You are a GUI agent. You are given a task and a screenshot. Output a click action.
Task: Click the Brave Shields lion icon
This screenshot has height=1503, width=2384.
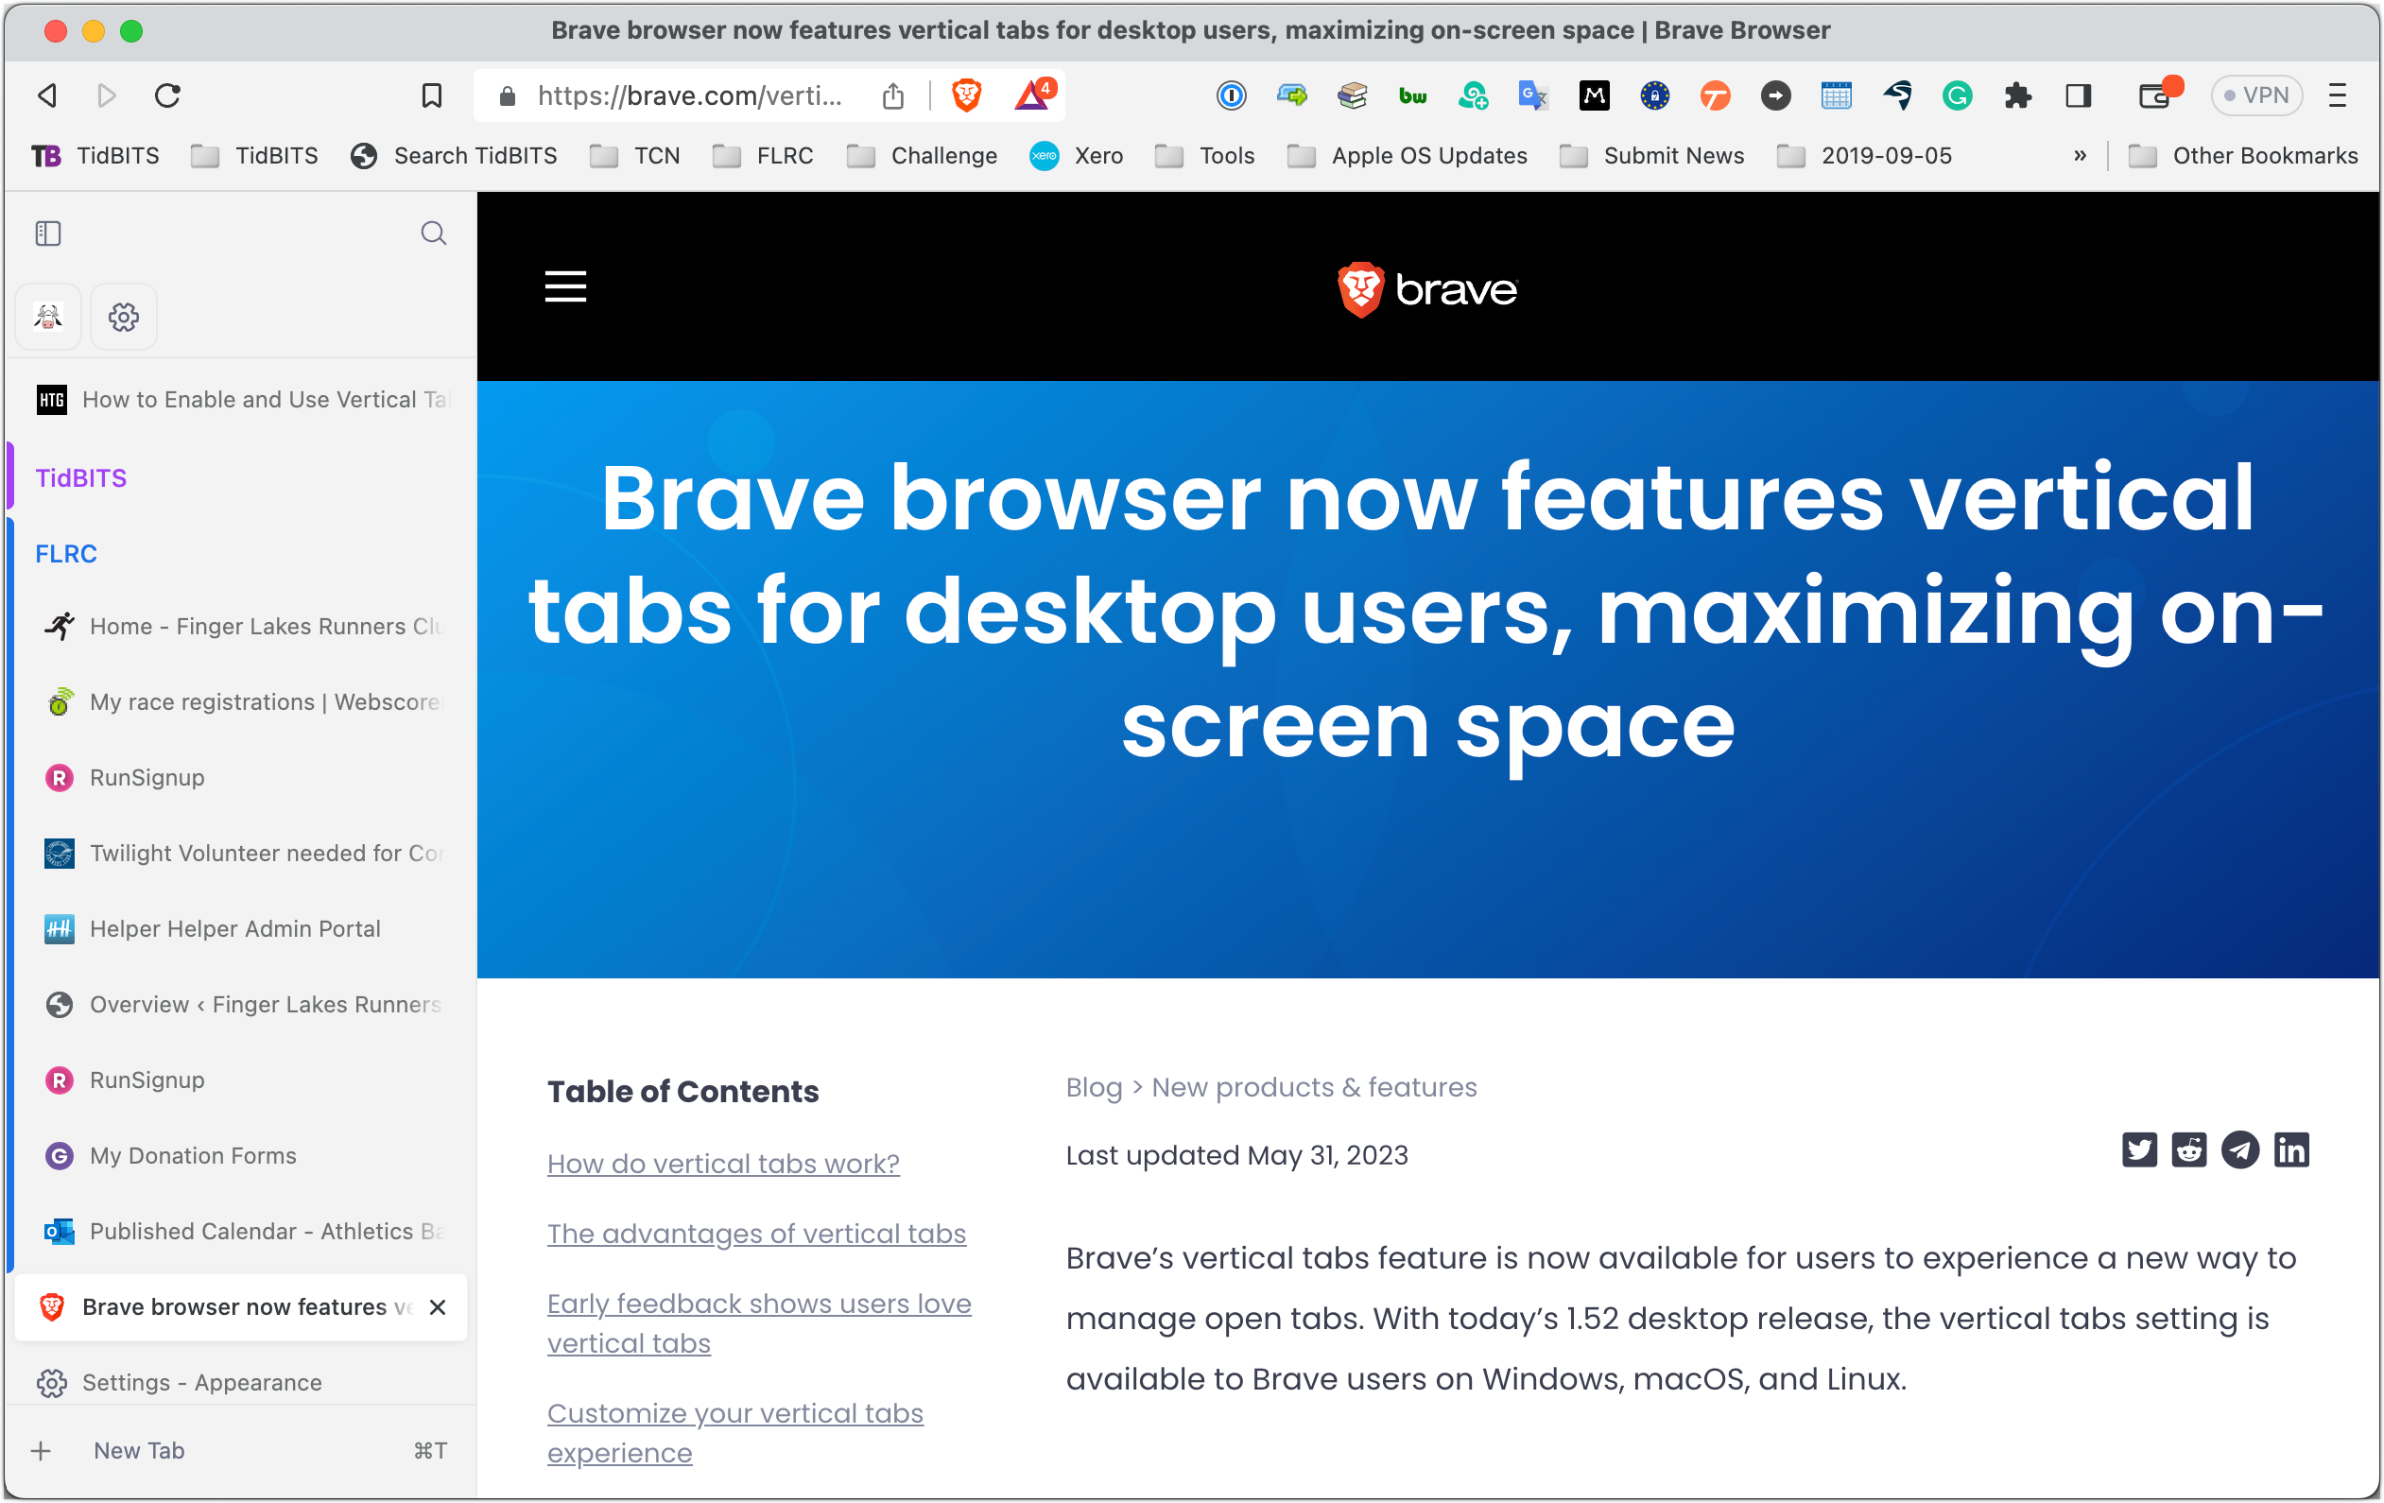(966, 95)
